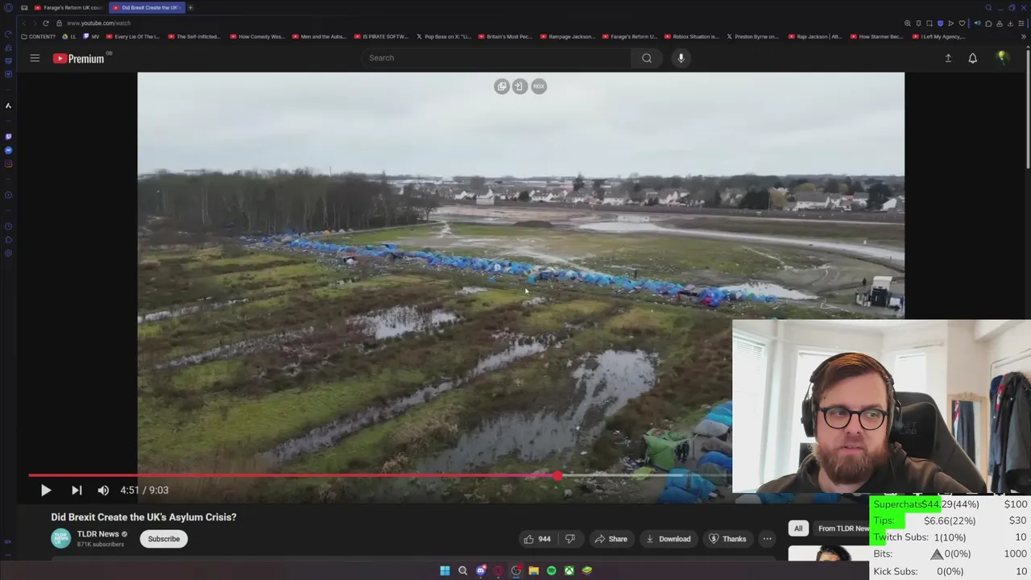The width and height of the screenshot is (1031, 580).
Task: Open the Messenger icon in browser sidebar
Action: tap(8, 151)
